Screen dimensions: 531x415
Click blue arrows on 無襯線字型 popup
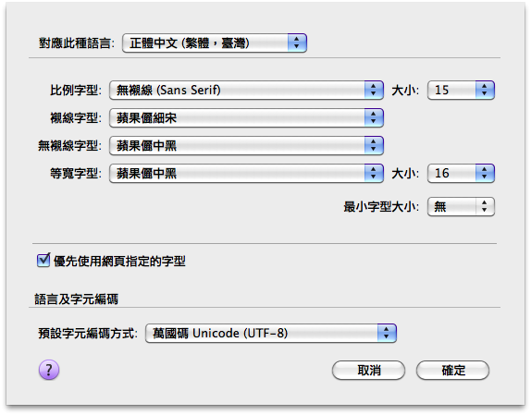tap(374, 145)
